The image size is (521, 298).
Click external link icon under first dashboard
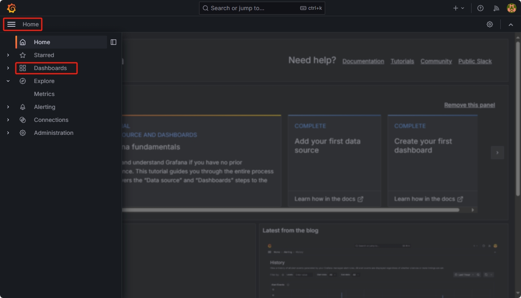(x=460, y=199)
